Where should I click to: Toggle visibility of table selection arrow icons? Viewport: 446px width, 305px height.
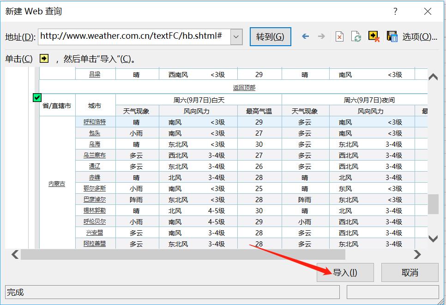(x=374, y=36)
